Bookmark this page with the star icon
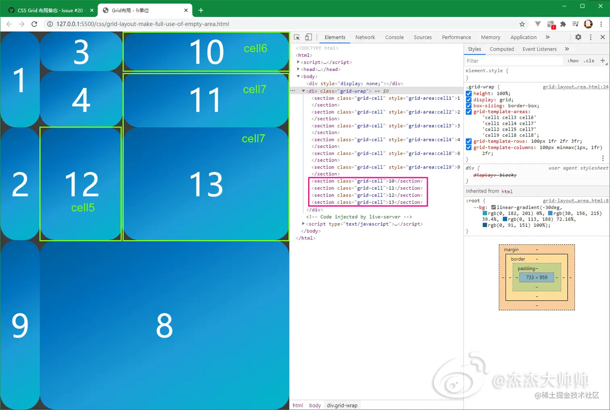Viewport: 610px width, 410px height. 522,24
